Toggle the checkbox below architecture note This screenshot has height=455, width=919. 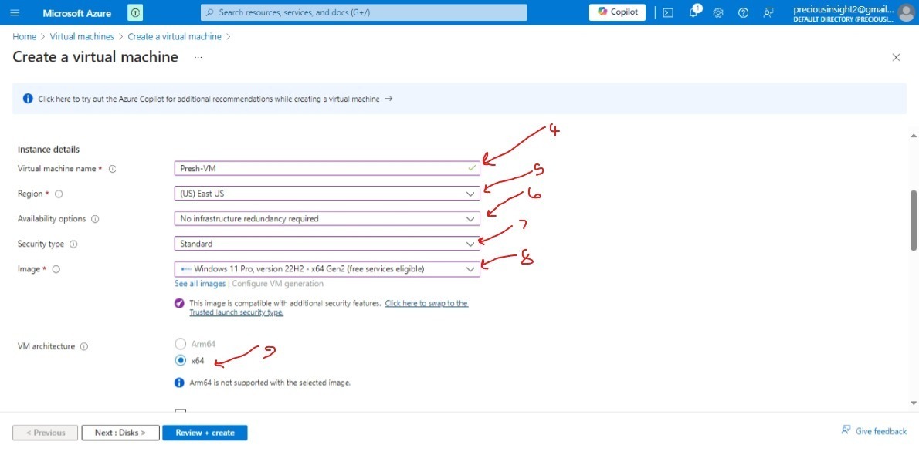click(x=181, y=412)
